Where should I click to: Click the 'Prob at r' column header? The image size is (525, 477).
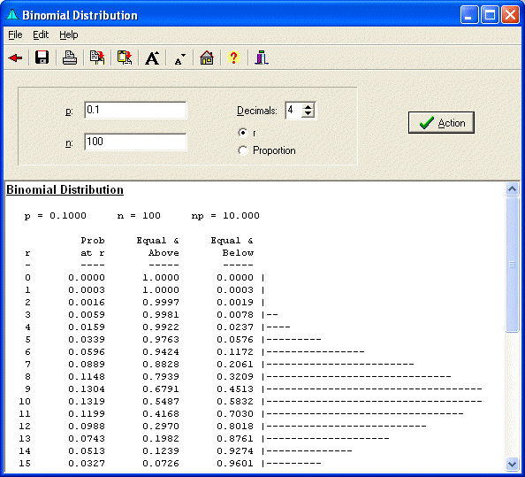(93, 247)
